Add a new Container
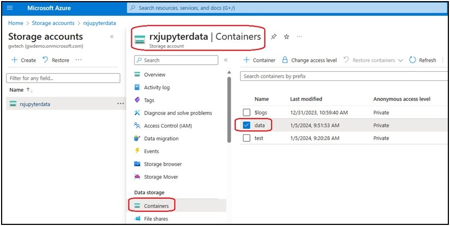 [x=259, y=60]
